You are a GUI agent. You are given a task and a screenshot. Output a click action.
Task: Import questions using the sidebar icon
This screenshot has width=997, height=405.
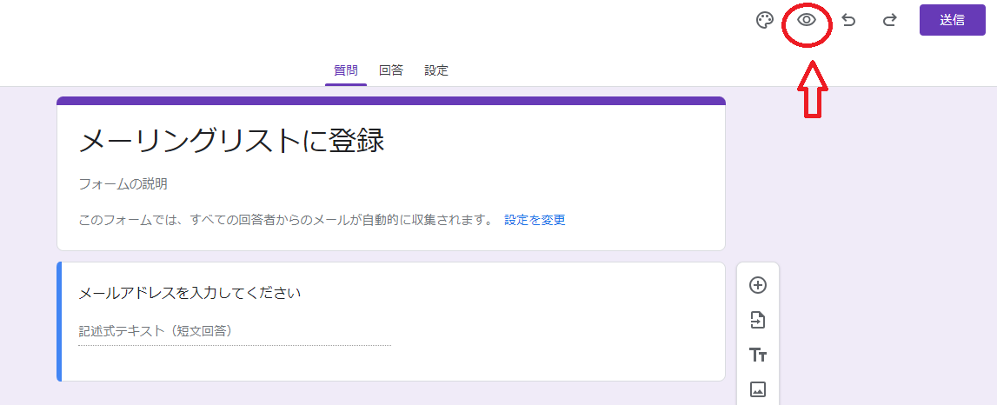tap(758, 320)
